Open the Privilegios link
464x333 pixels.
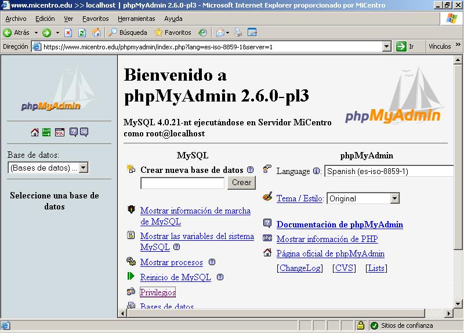coord(158,292)
